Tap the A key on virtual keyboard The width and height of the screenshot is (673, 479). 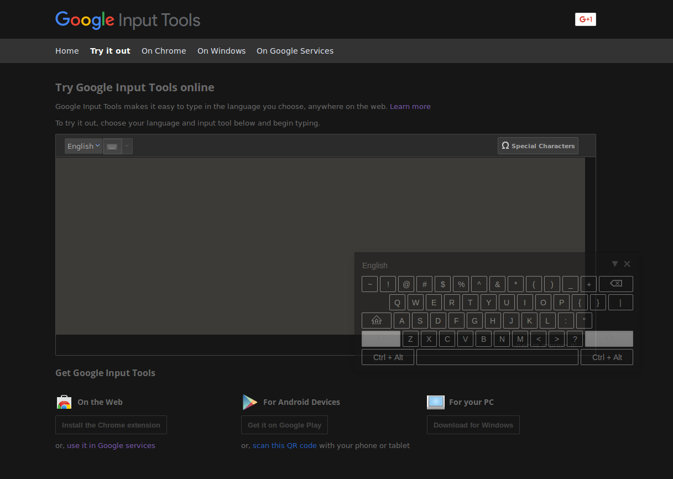pyautogui.click(x=401, y=320)
